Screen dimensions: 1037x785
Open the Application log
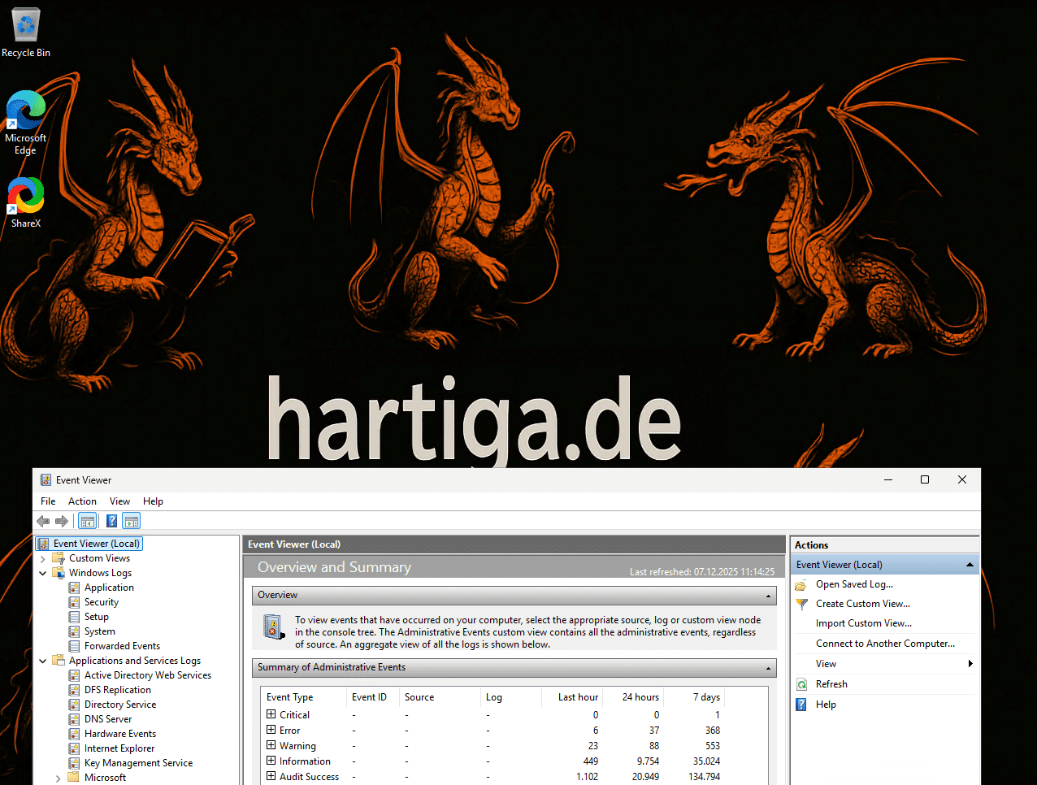coord(109,587)
